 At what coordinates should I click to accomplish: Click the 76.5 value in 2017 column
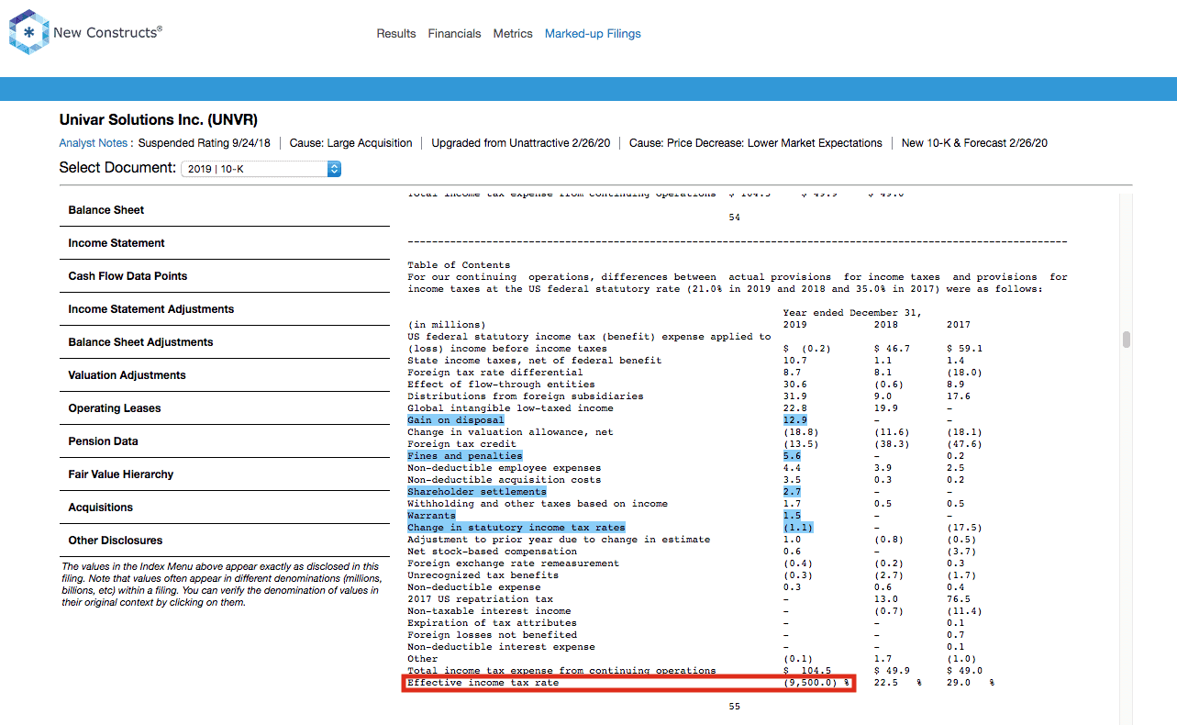[x=959, y=599]
